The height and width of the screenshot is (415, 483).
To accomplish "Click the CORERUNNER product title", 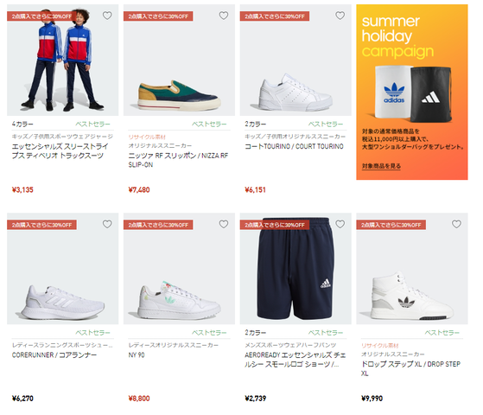I will pyautogui.click(x=54, y=355).
